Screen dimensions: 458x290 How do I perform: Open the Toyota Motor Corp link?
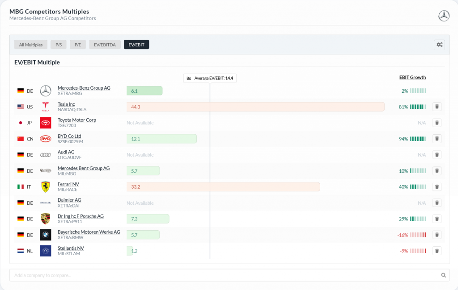click(x=77, y=120)
